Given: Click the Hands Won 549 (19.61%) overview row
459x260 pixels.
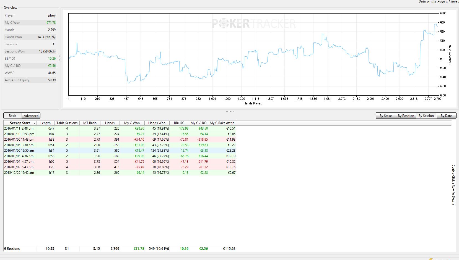Looking at the screenshot, I should tap(30, 37).
